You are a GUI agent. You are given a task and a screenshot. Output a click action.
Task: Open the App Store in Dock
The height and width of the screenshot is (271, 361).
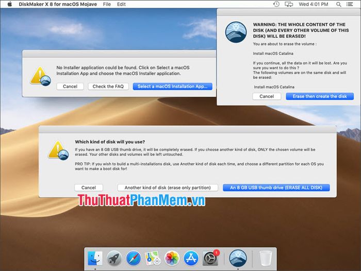pos(191,258)
